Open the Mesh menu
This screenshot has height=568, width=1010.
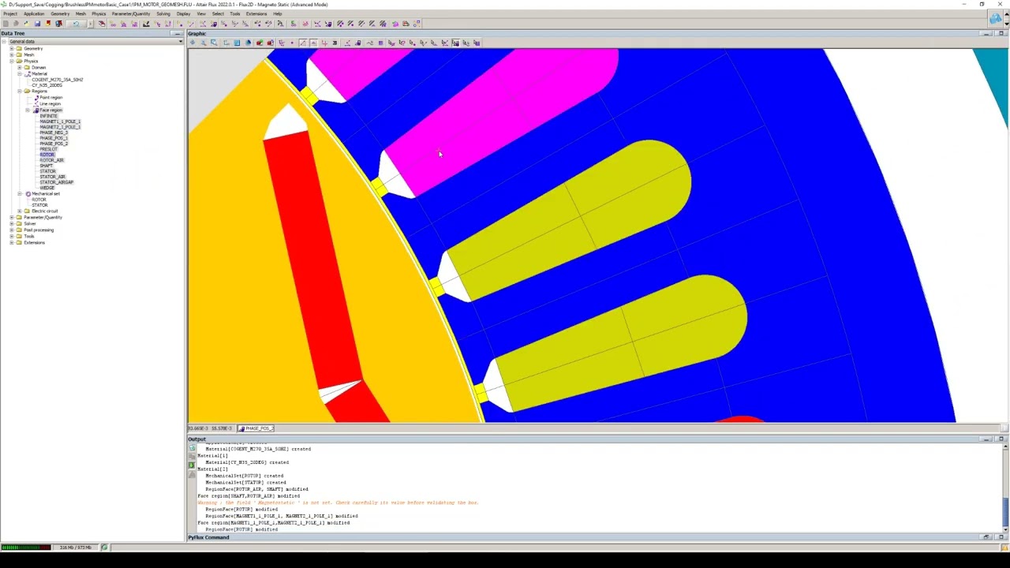[x=80, y=13]
